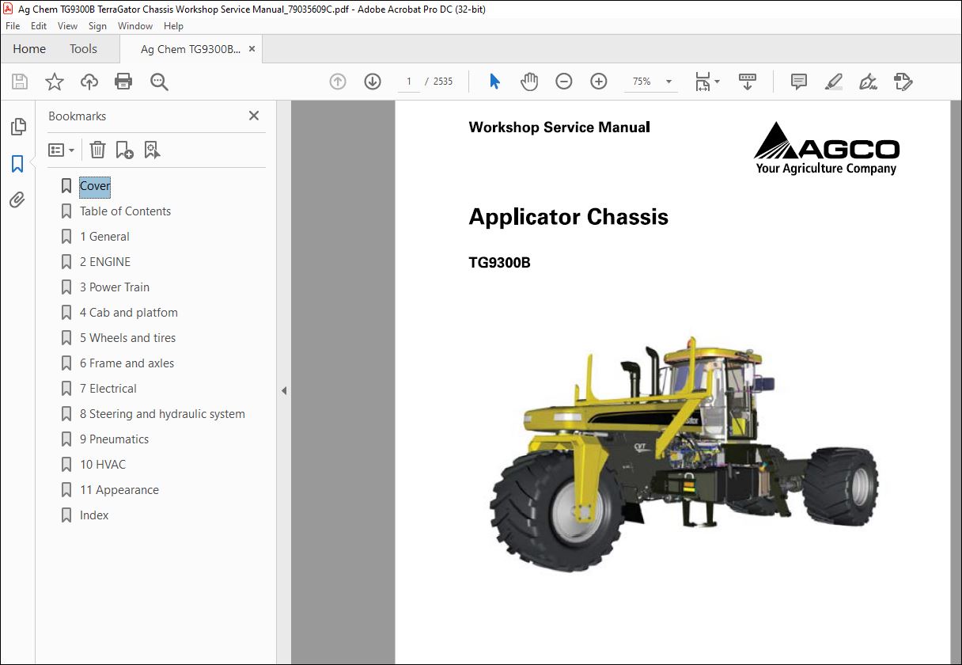Click the TG9300B chassis illustration
The height and width of the screenshot is (665, 962).
pos(684,454)
